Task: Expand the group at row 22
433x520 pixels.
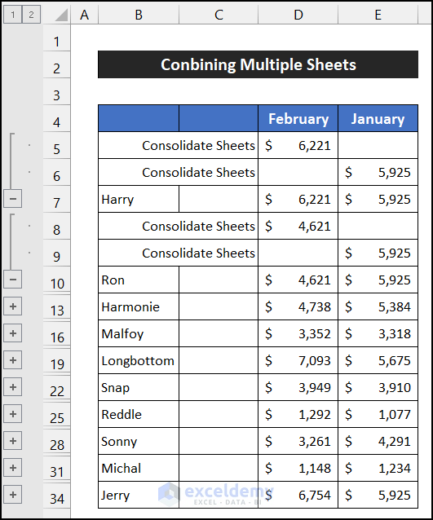Action: 12,386
